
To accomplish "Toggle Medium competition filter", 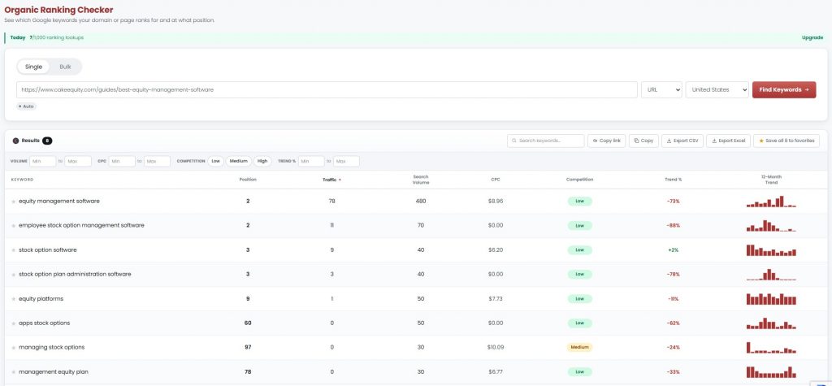I will [x=239, y=161].
